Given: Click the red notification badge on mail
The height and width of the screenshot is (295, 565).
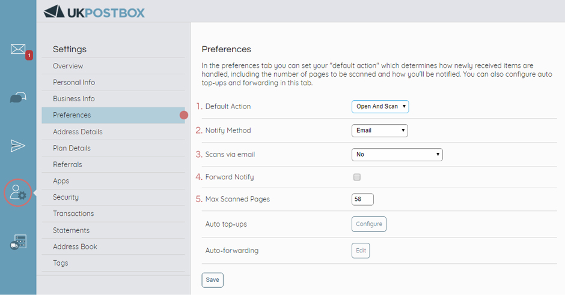Looking at the screenshot, I should pos(29,56).
